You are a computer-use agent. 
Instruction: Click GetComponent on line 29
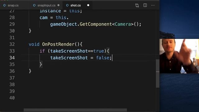(96, 24)
